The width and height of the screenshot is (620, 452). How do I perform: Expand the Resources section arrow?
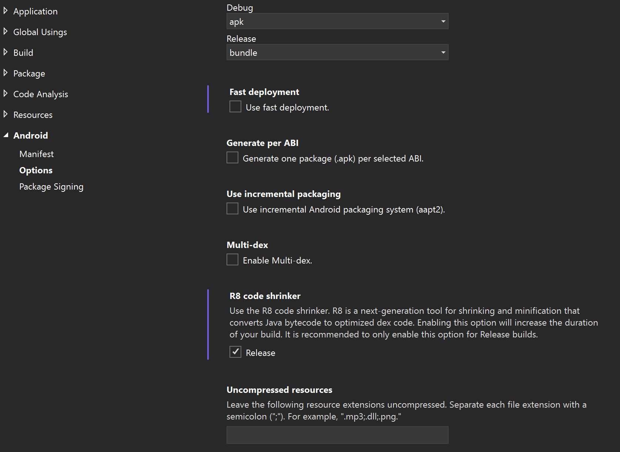pos(6,115)
